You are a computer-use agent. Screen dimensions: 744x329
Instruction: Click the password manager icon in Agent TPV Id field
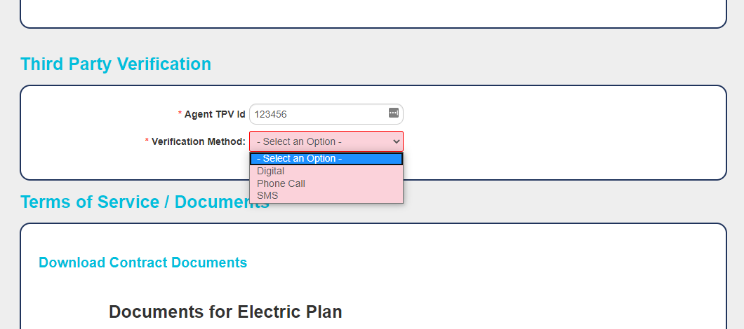[393, 113]
